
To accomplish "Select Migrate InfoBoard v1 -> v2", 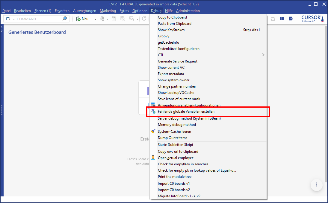I will coord(179,196).
